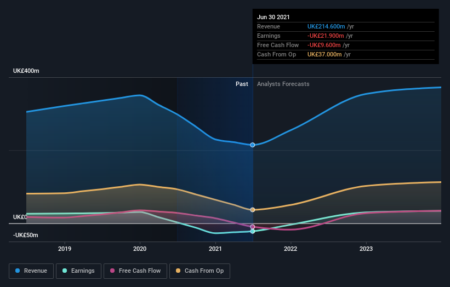Screen dimensions: 450x287
Task: Toggle the Revenue series in the legend
Action: click(x=31, y=271)
